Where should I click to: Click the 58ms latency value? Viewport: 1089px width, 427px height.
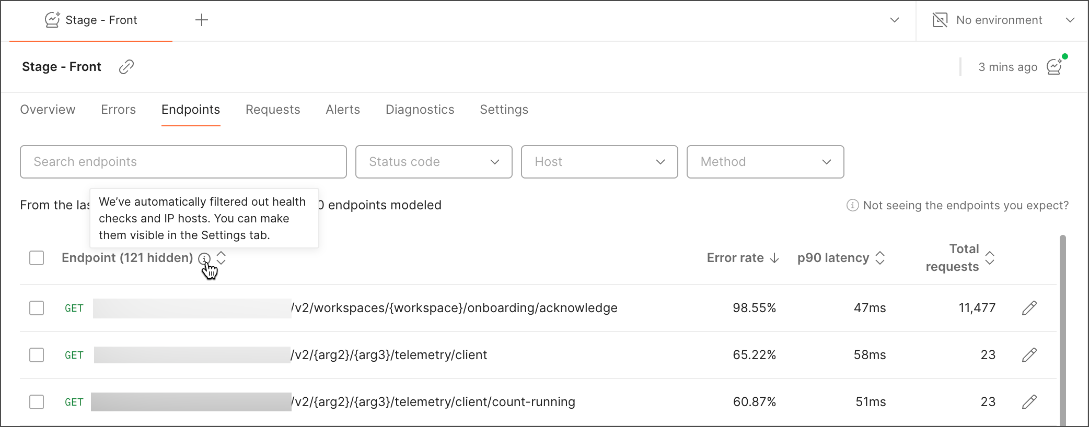(870, 355)
